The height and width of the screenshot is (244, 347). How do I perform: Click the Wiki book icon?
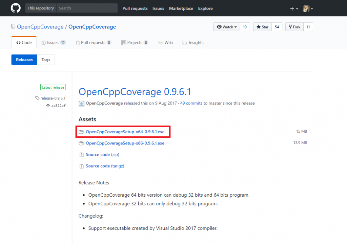tap(161, 42)
